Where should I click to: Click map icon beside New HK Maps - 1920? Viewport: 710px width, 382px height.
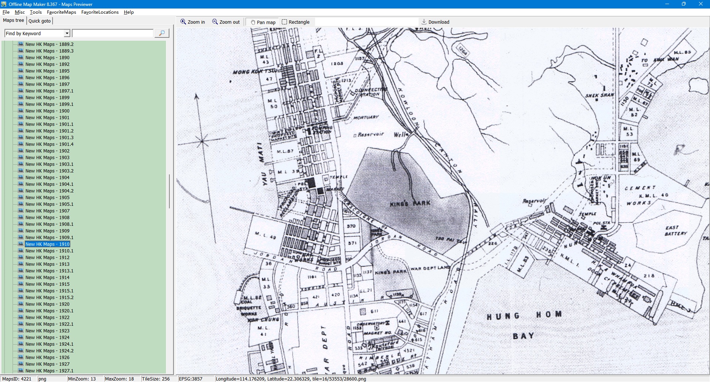[21, 304]
